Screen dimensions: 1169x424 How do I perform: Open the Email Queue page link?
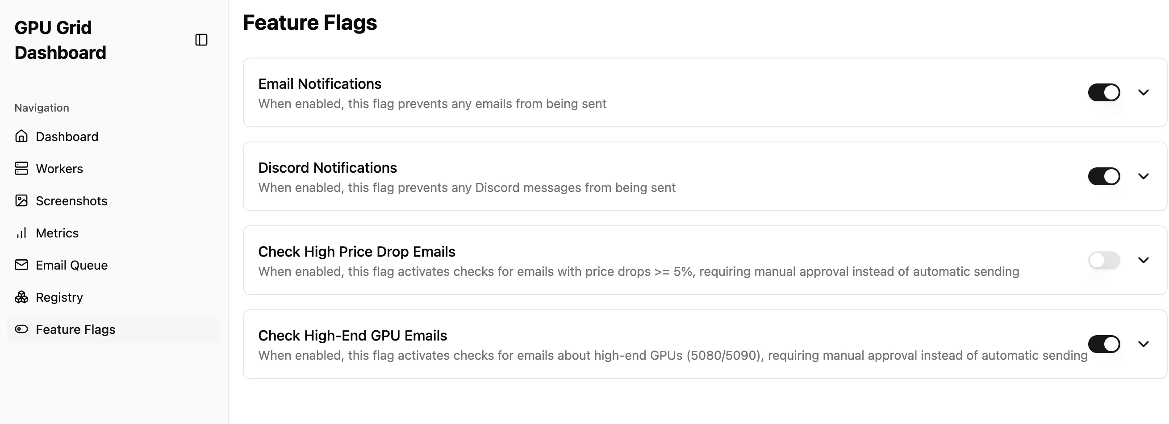[72, 265]
